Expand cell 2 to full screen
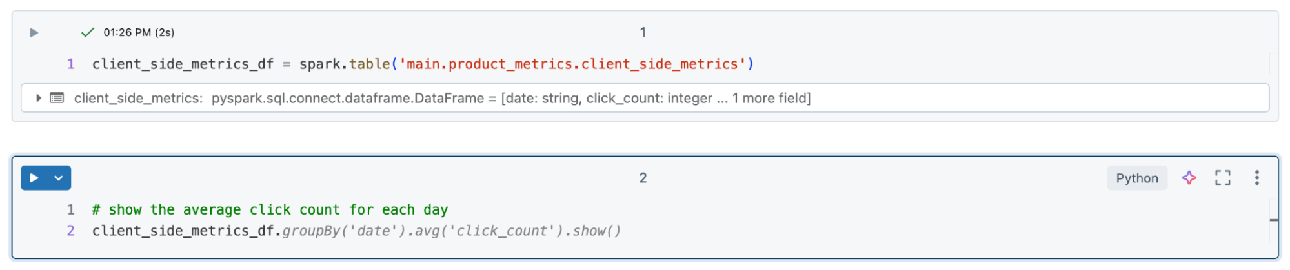Screen dimensions: 1290x270 pyautogui.click(x=1222, y=178)
